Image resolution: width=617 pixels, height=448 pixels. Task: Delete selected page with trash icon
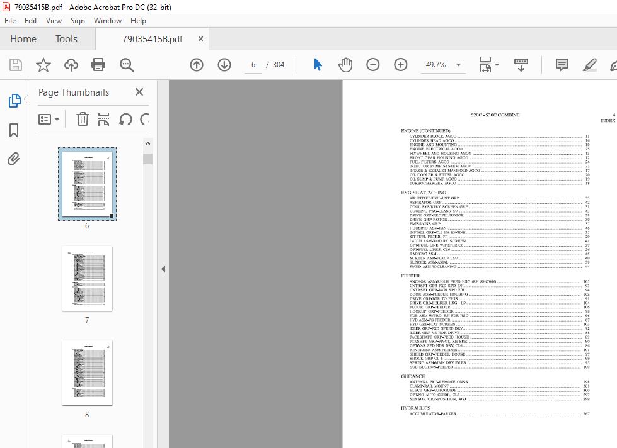point(83,119)
